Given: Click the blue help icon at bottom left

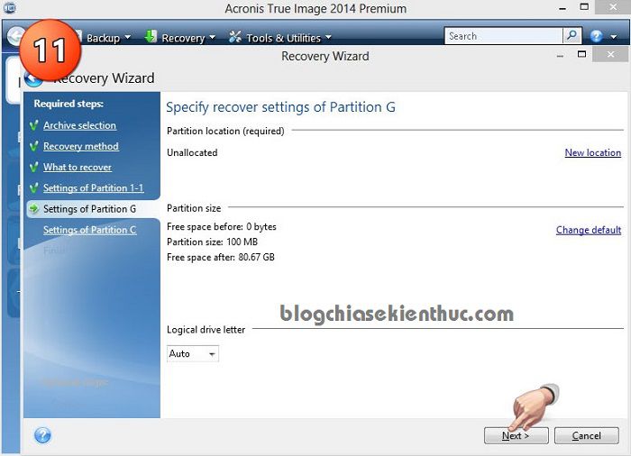Looking at the screenshot, I should coord(42,435).
